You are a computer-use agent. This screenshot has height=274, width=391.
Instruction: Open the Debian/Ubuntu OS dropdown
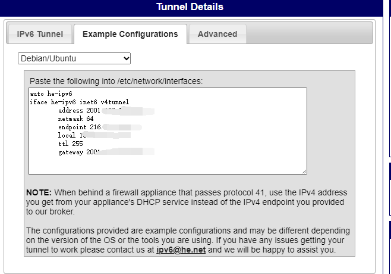tap(74, 58)
